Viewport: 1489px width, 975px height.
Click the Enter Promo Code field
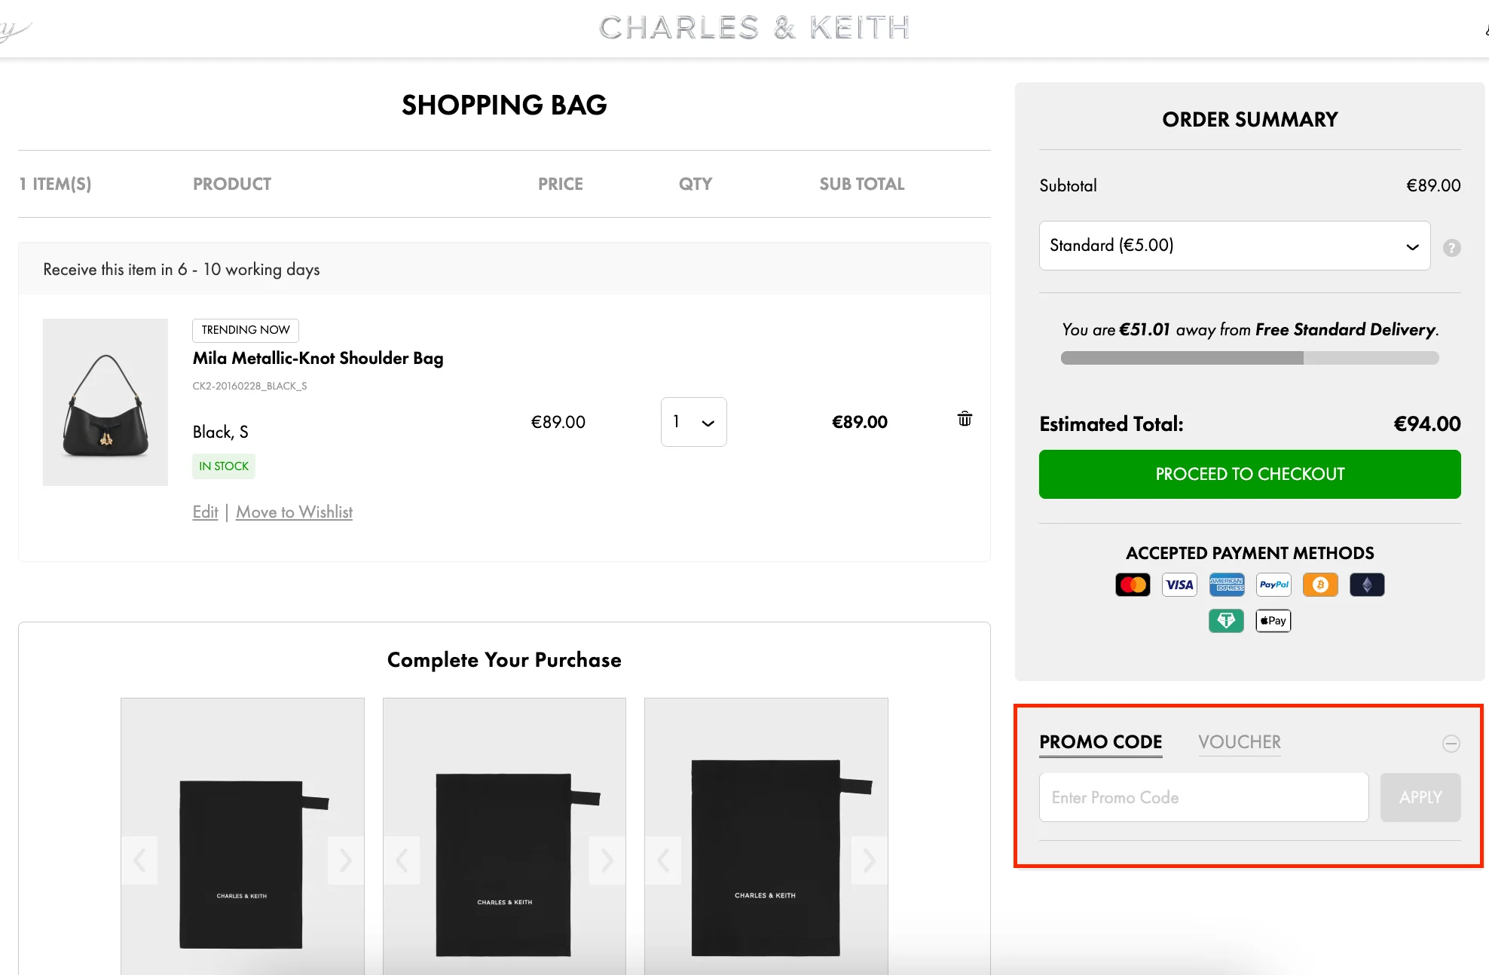(1203, 797)
